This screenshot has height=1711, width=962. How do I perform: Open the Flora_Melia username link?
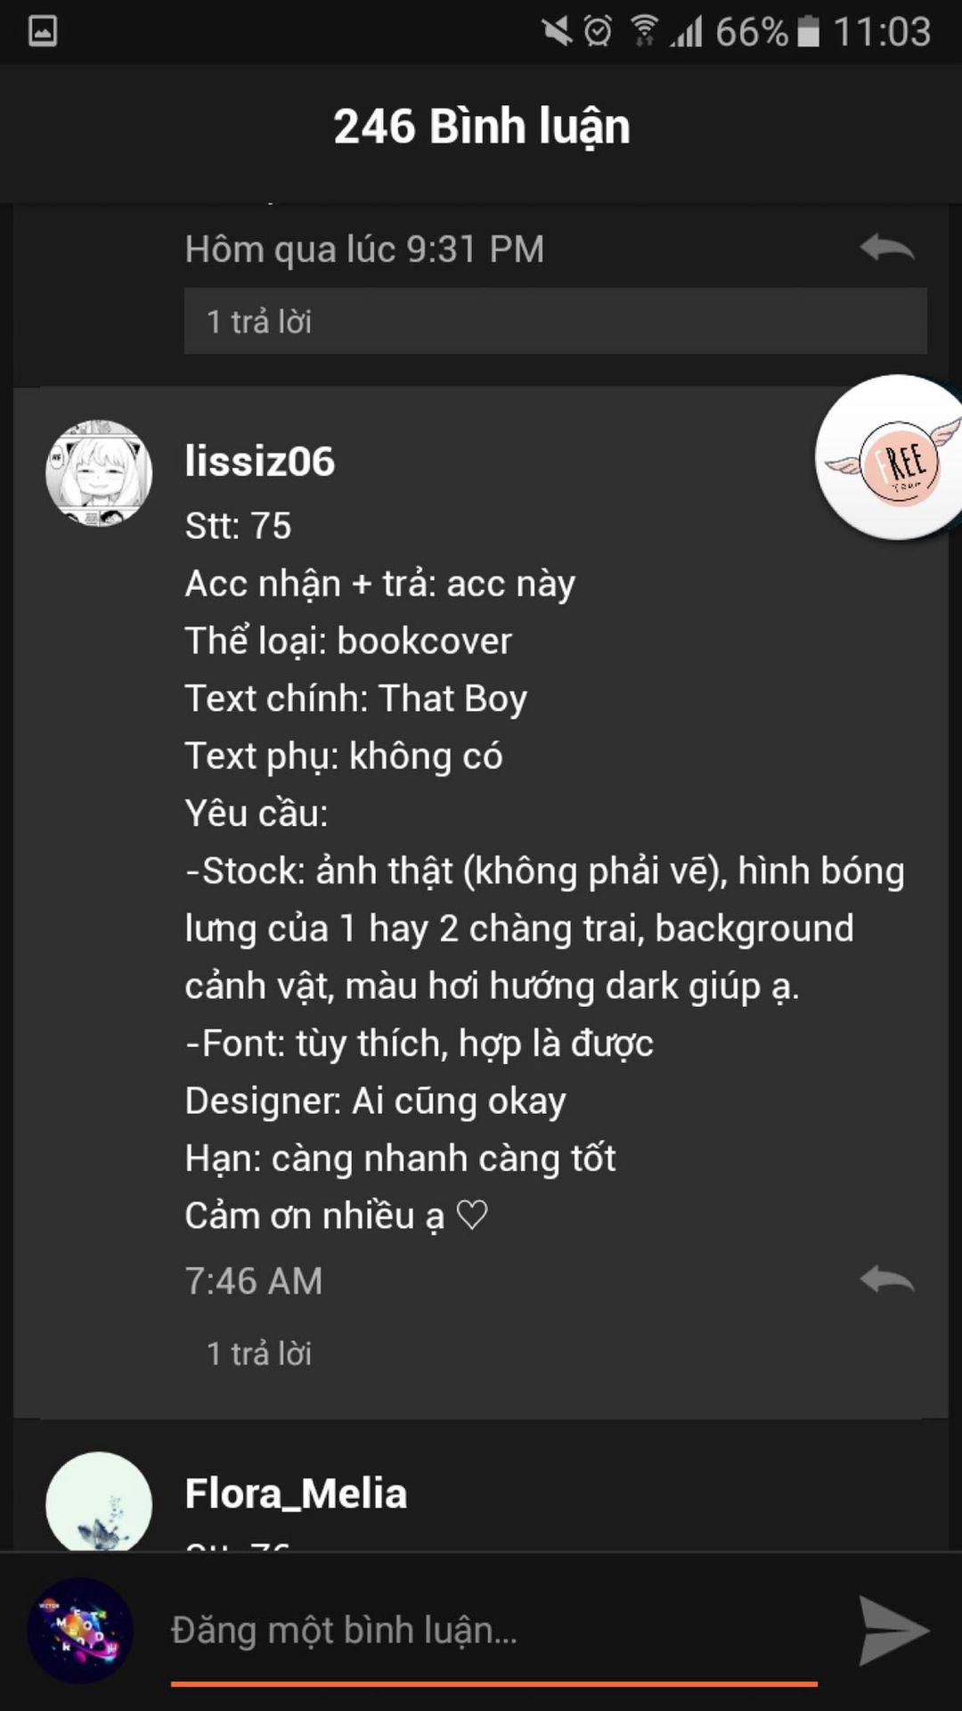click(296, 1493)
